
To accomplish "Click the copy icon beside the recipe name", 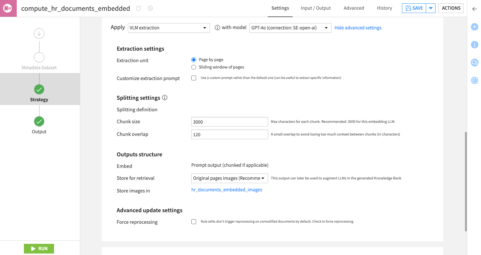I will coord(139,8).
